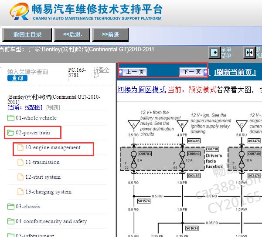
Task: Click 当前：线路图 label
Action: coord(25,107)
